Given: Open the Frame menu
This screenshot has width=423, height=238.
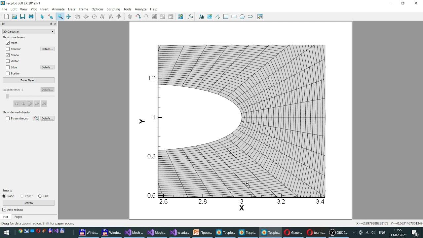Looking at the screenshot, I should pos(83,9).
